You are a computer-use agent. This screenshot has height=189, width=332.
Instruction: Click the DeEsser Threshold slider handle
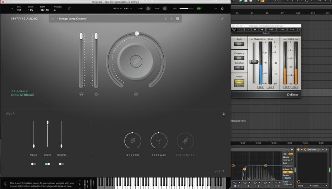click(x=254, y=62)
